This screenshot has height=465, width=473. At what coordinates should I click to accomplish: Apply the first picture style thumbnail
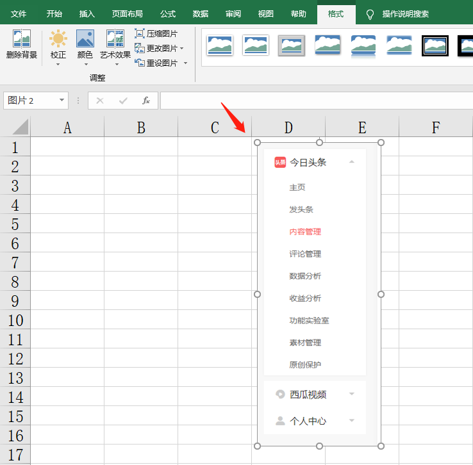(220, 45)
